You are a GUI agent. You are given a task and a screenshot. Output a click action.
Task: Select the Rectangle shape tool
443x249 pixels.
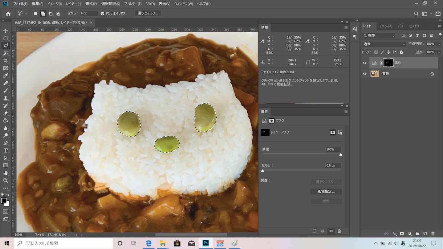click(x=5, y=166)
